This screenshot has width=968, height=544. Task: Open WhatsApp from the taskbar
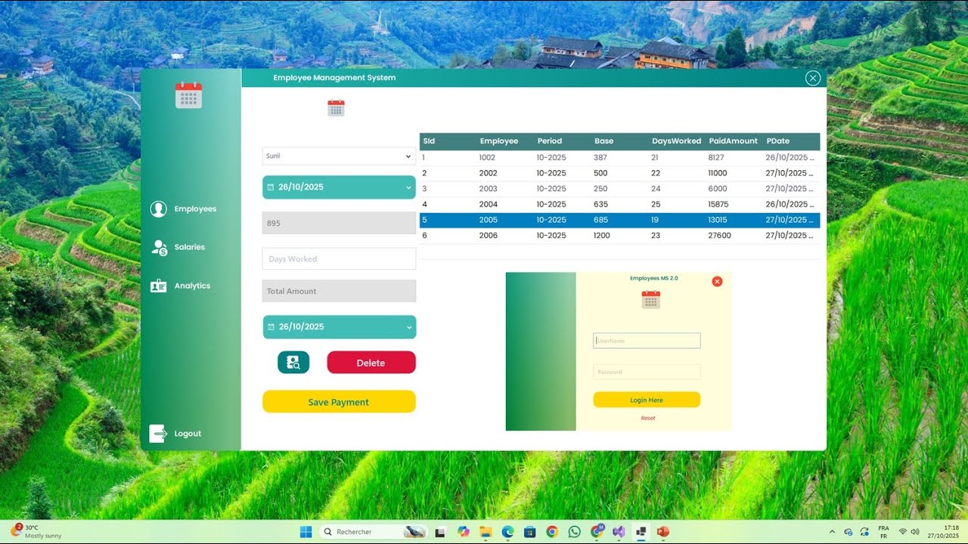tap(574, 532)
